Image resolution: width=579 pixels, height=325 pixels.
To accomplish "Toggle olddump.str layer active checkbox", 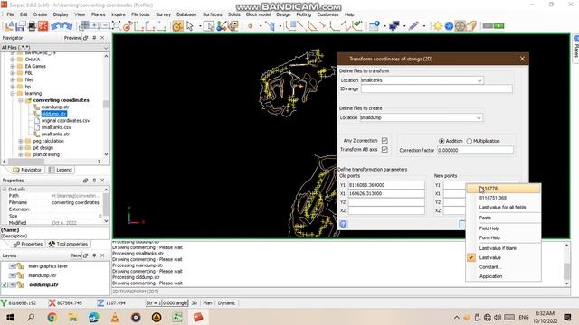I will tap(5, 285).
